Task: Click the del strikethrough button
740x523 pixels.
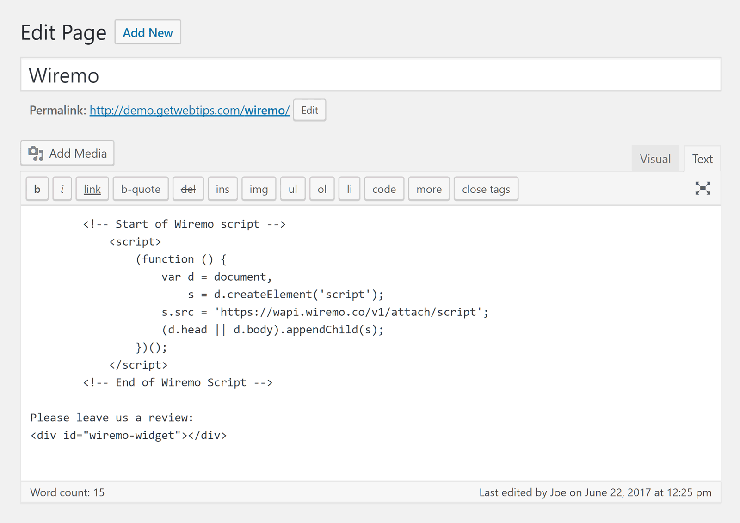Action: pos(188,189)
